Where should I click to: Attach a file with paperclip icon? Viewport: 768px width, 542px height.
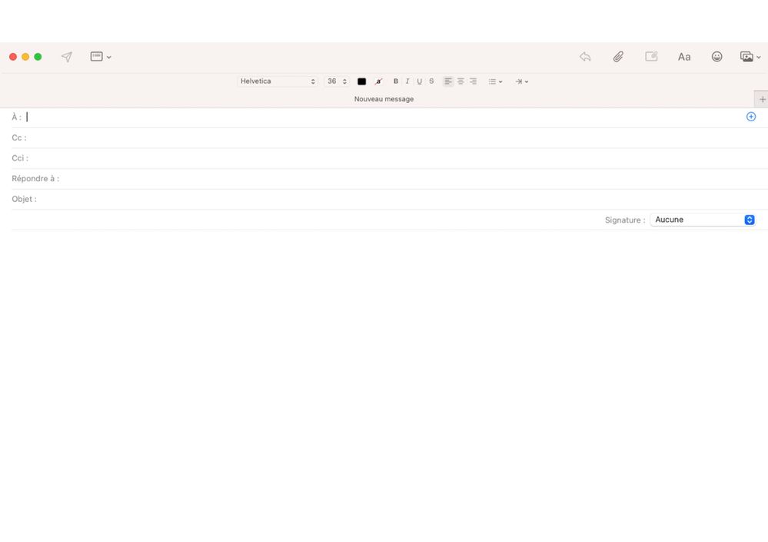(618, 57)
